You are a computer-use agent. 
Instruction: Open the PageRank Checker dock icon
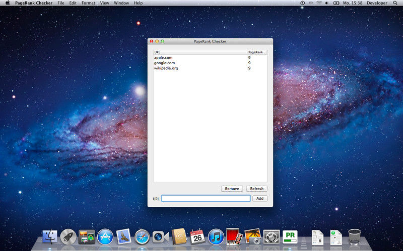point(290,236)
